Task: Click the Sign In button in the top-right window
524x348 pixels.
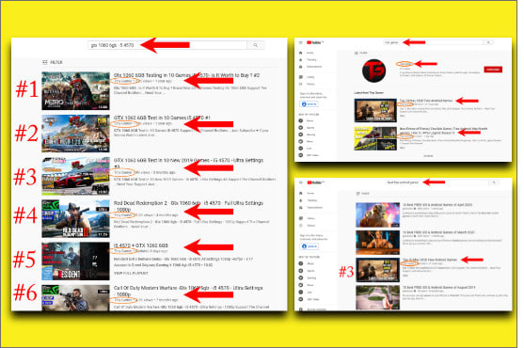Action: pos(310,104)
